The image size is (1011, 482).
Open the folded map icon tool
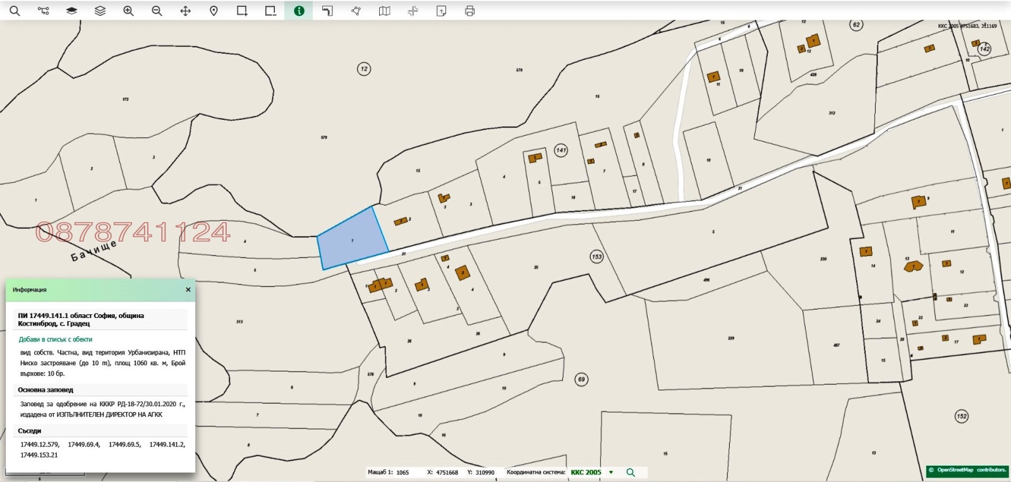(x=384, y=11)
